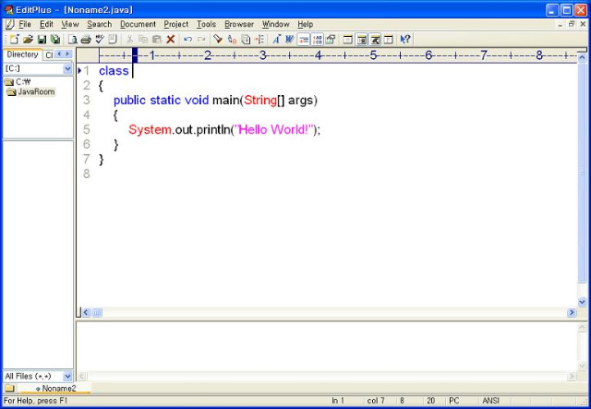The image size is (591, 409).
Task: Switch to the Noname2 document tab
Action: 55,388
